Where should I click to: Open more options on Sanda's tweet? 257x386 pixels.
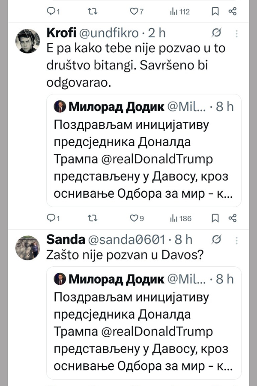point(237,239)
